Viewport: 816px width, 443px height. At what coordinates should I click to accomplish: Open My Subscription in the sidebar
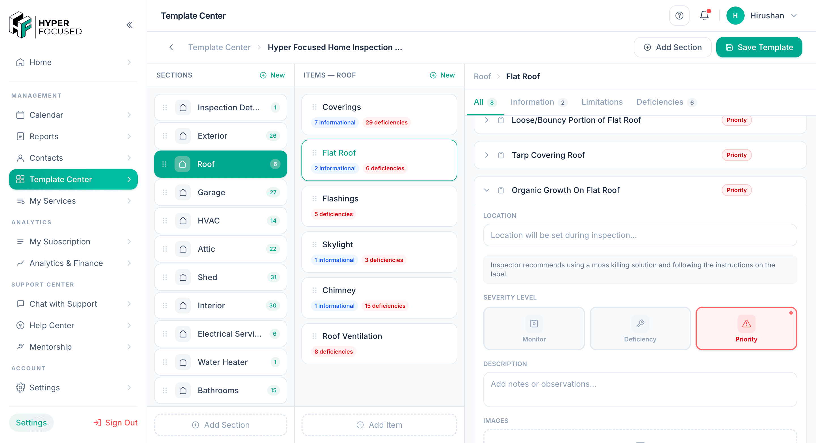pyautogui.click(x=73, y=242)
